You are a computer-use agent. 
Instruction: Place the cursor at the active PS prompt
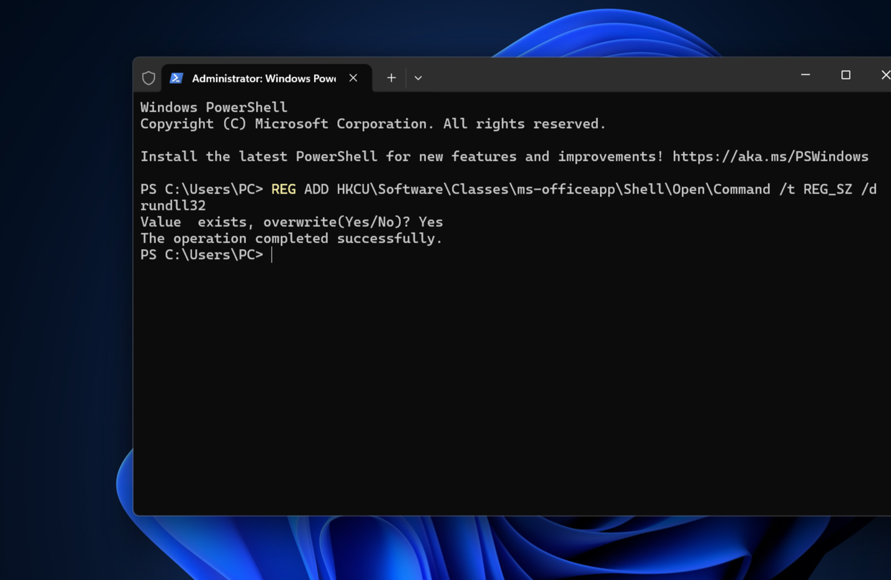click(x=273, y=254)
